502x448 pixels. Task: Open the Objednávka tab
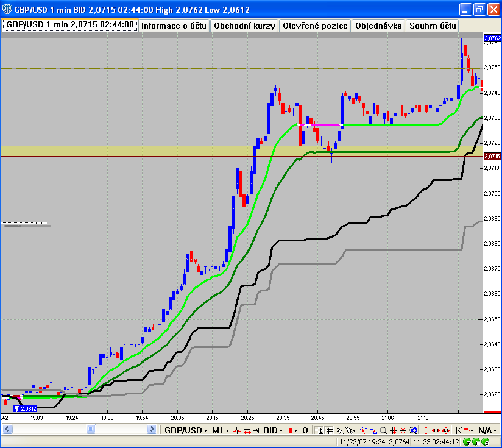[378, 26]
